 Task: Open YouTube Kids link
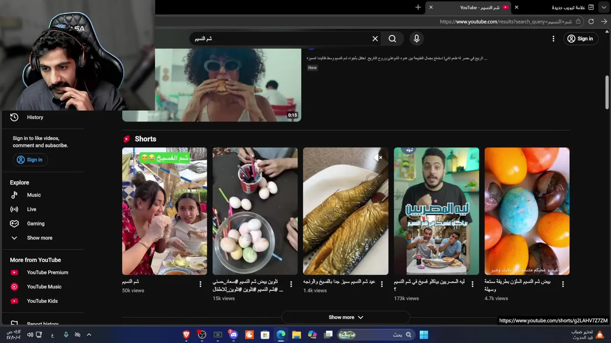43,301
